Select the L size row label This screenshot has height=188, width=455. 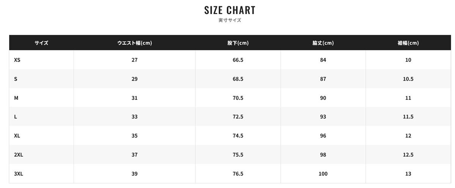tap(15, 117)
